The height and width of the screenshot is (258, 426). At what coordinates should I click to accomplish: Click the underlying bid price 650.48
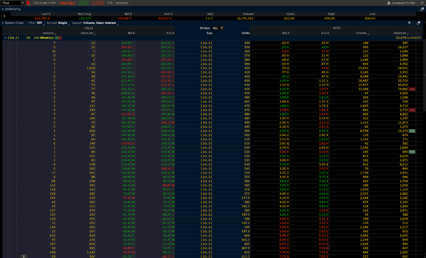coord(123,18)
